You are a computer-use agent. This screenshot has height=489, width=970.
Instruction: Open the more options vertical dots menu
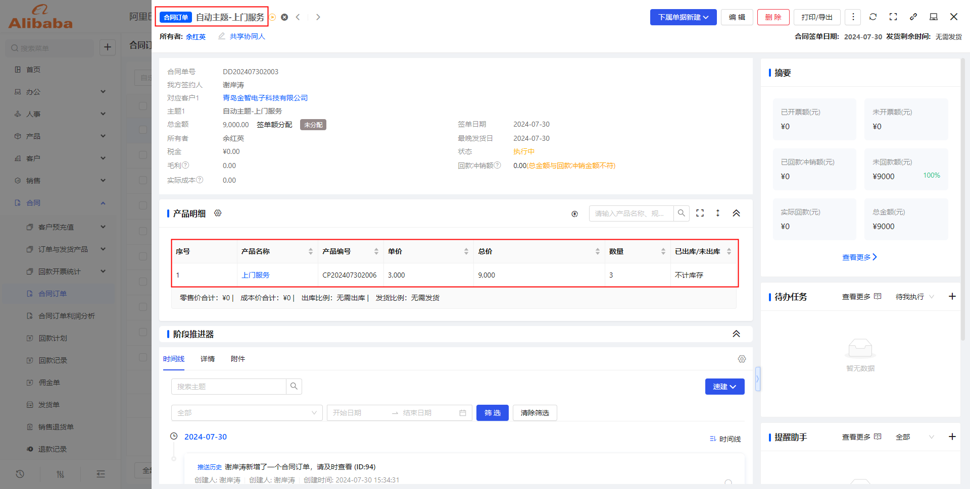coord(853,17)
